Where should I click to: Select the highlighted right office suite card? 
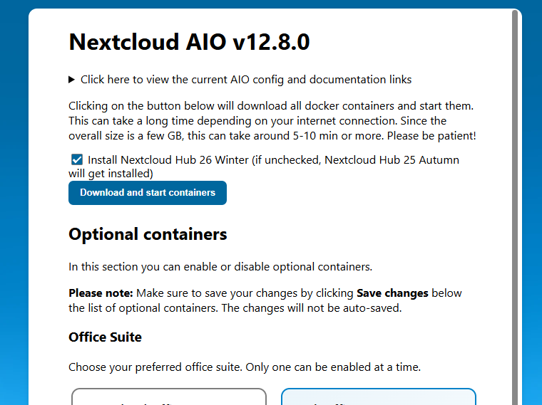(378, 397)
